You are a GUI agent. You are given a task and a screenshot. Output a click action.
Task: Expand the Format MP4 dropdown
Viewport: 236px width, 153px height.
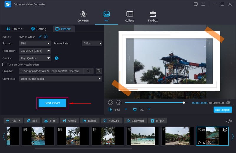(35, 43)
